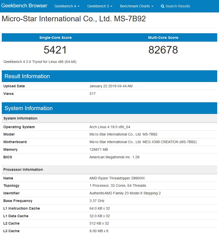
Task: Click the Arch Linux 4.19.0 x86_64 value
Action: click(110, 127)
